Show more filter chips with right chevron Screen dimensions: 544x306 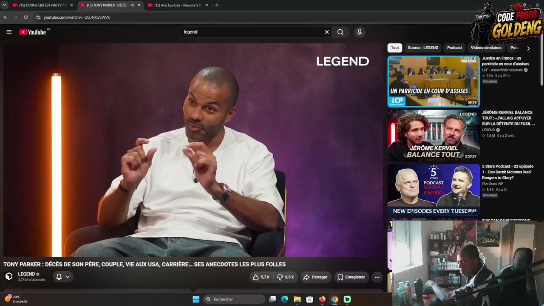528,48
